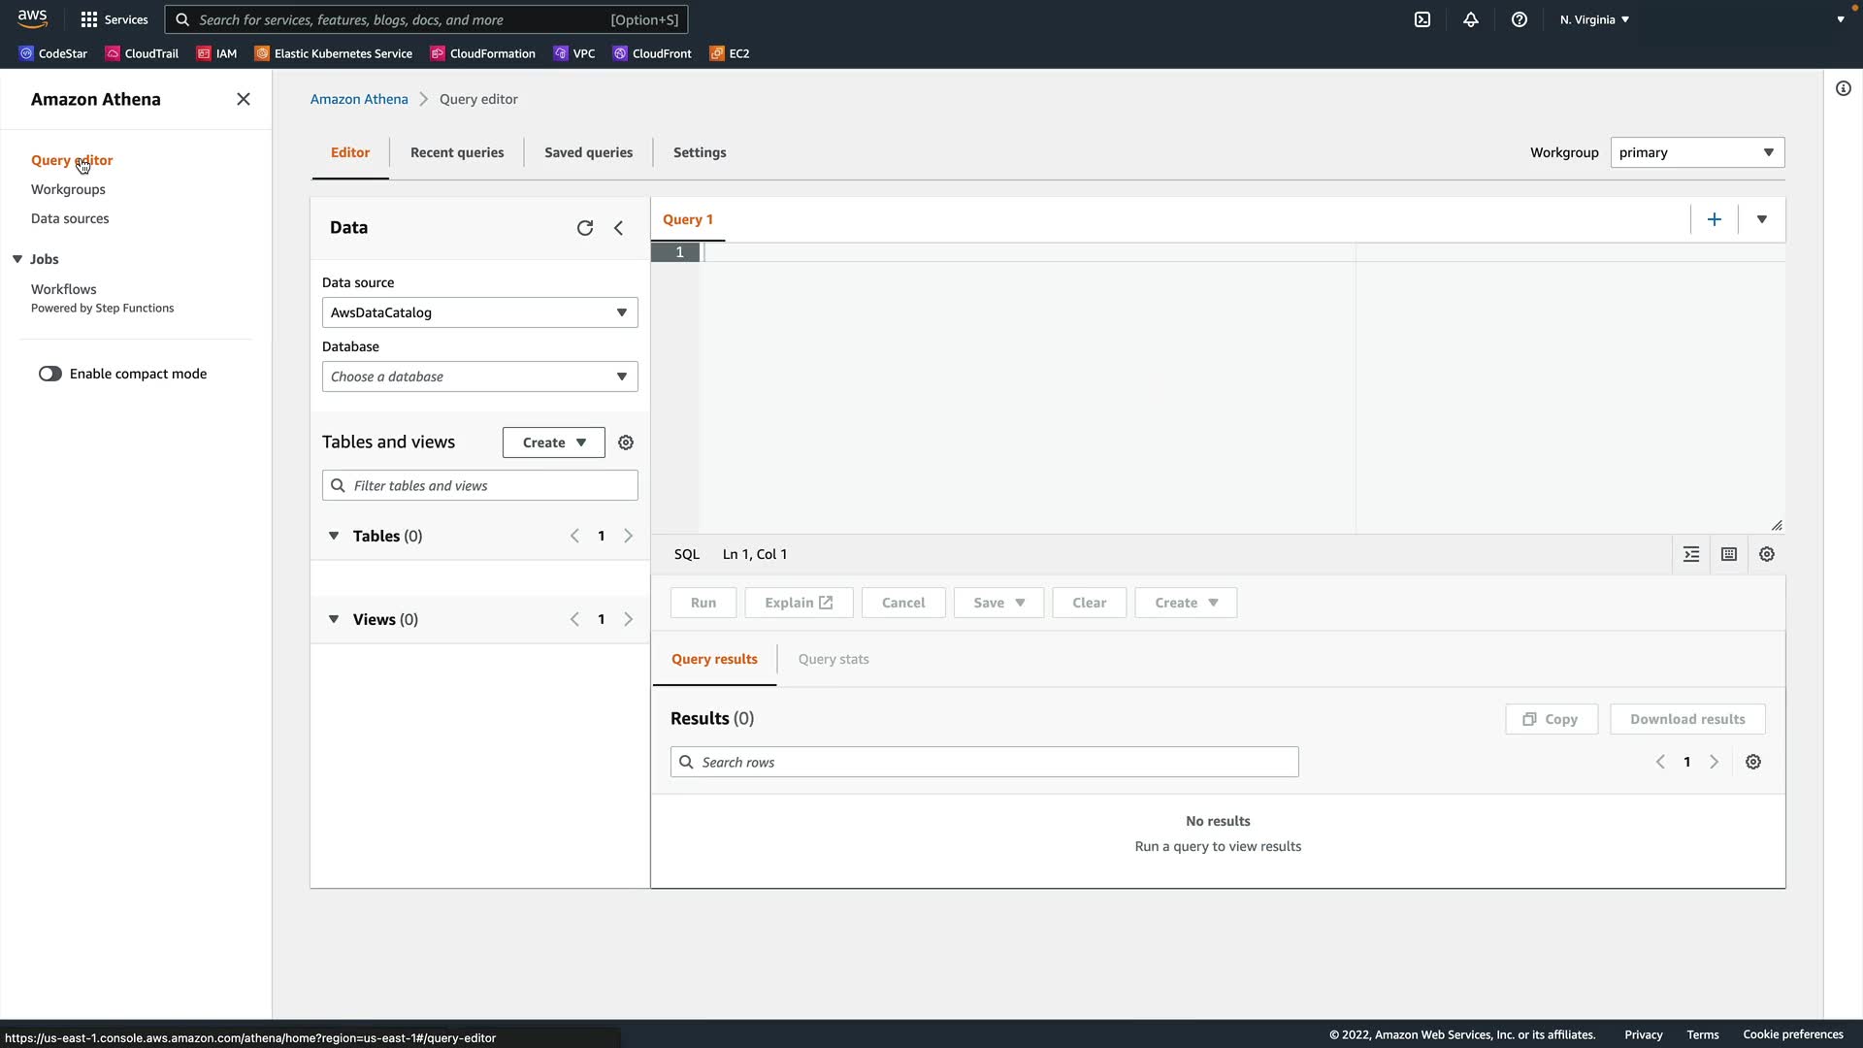Open results table settings gear
This screenshot has width=1863, height=1048.
(1753, 762)
